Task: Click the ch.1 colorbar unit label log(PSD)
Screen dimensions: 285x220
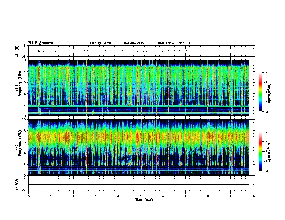Action: [x=270, y=94]
